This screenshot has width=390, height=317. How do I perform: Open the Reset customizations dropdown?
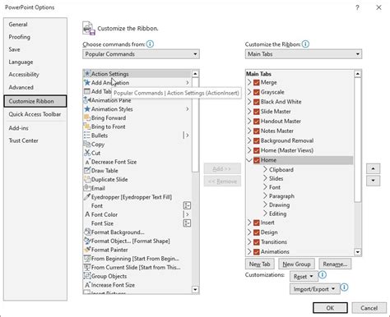point(304,277)
